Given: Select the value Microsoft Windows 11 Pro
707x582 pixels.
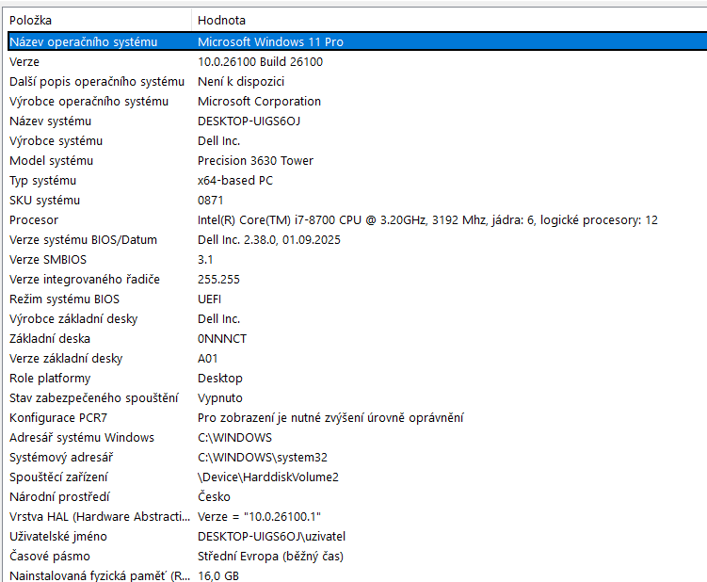Looking at the screenshot, I should (x=270, y=42).
